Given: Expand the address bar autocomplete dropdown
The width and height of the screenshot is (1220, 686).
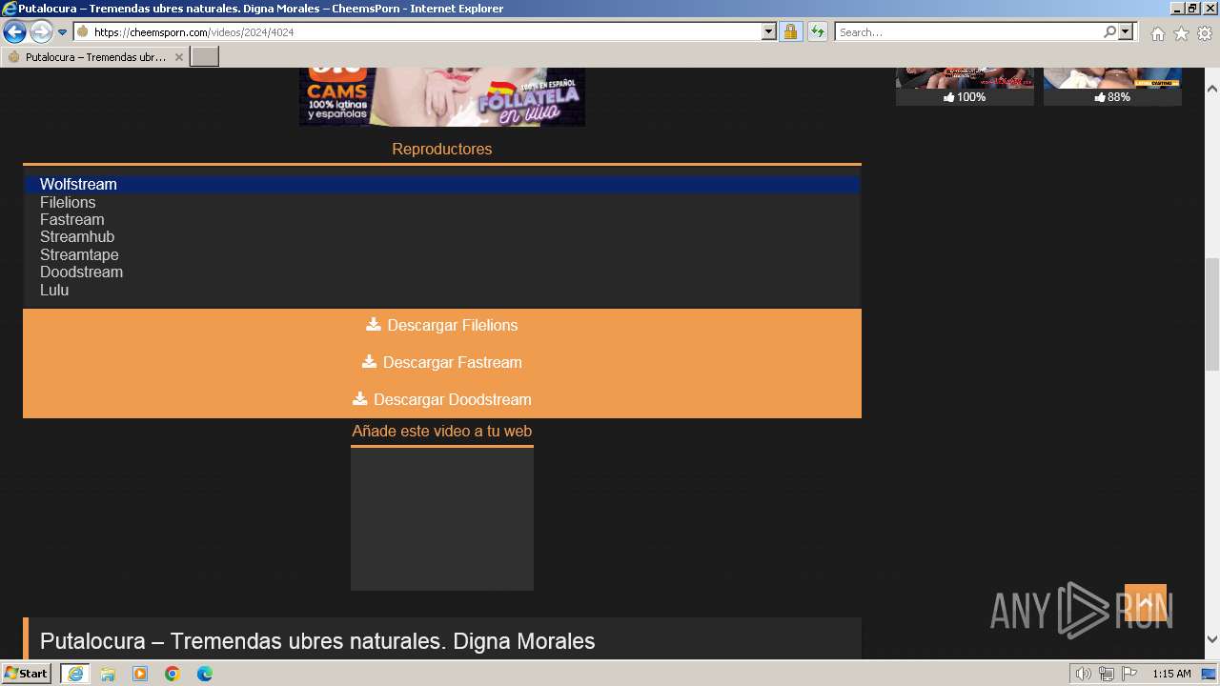Looking at the screenshot, I should (769, 31).
